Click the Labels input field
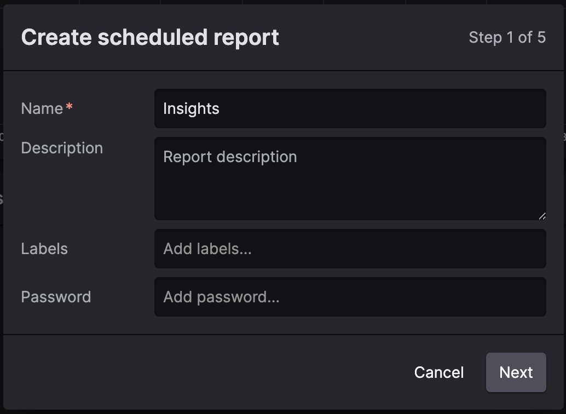The width and height of the screenshot is (566, 414). (x=350, y=249)
